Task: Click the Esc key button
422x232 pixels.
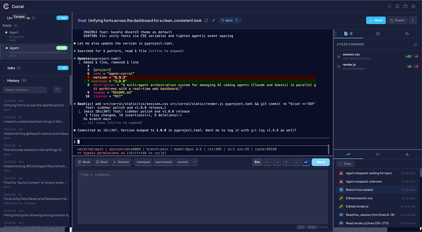Action: 257,162
